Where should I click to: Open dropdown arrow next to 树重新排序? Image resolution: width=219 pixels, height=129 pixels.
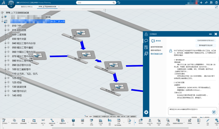point(68,122)
